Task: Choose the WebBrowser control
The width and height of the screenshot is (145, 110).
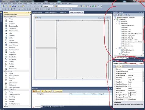Action: point(13,69)
